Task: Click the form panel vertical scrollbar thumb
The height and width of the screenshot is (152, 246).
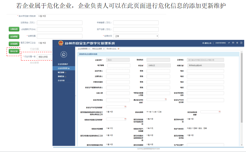Action: click(x=241, y=88)
